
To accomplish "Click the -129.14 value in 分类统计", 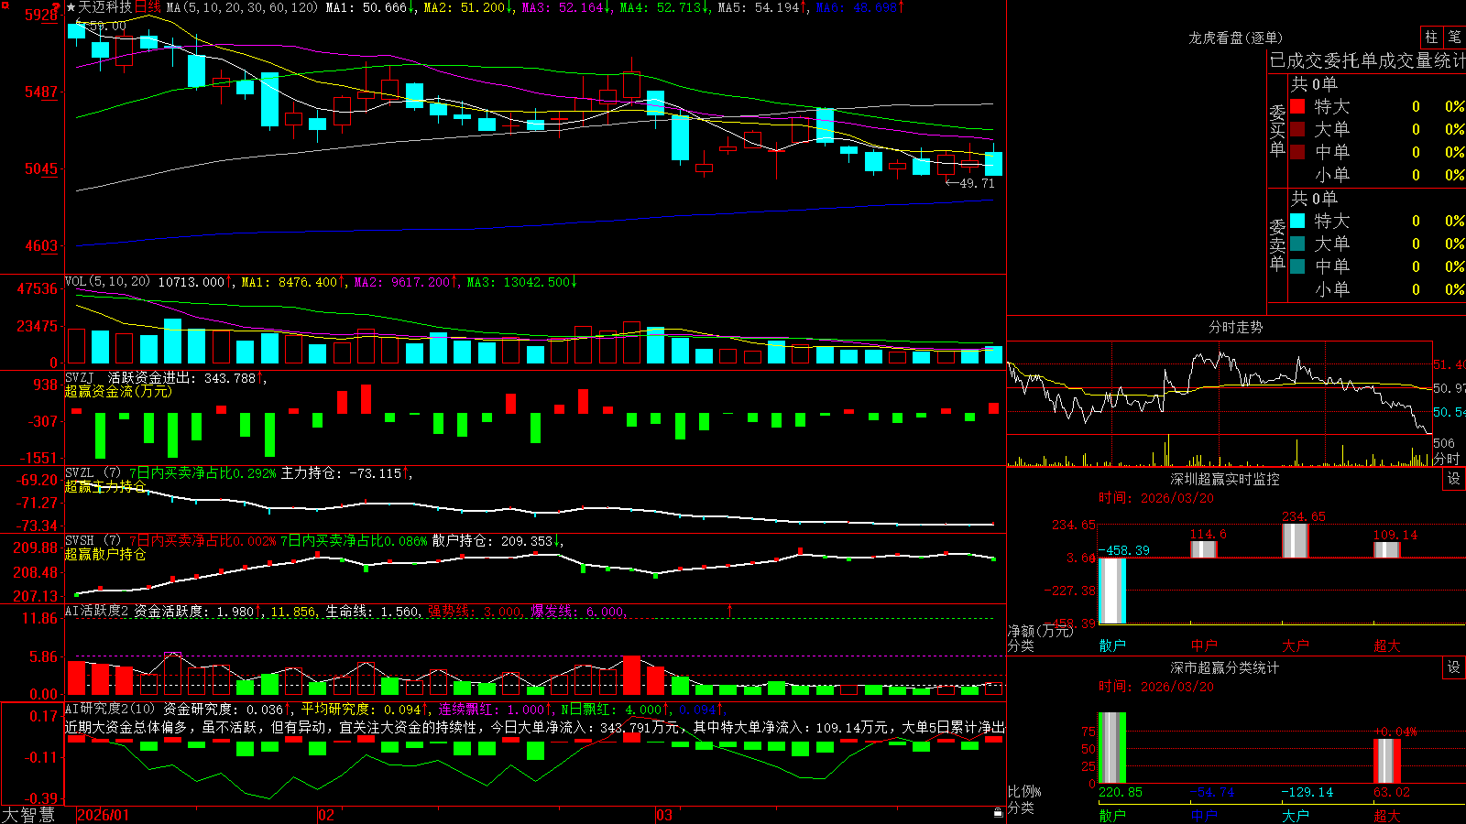I will (1307, 792).
